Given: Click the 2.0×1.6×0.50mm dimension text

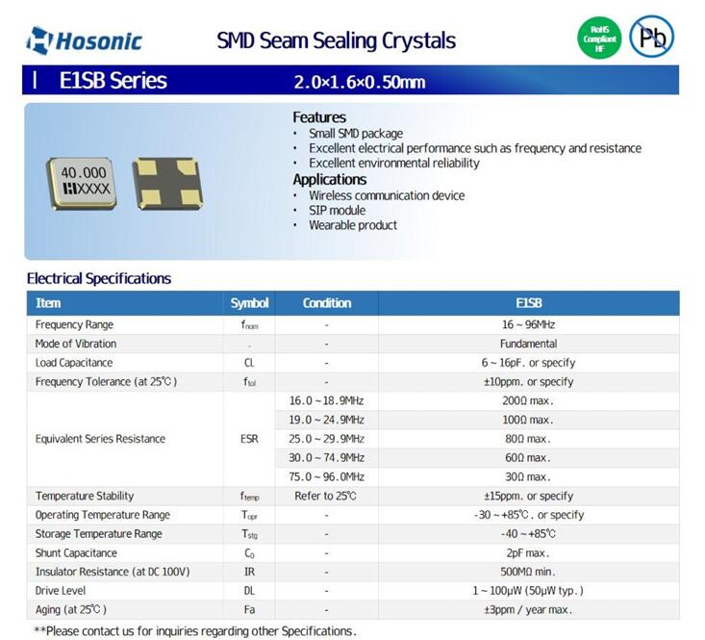Looking at the screenshot, I should click(360, 83).
